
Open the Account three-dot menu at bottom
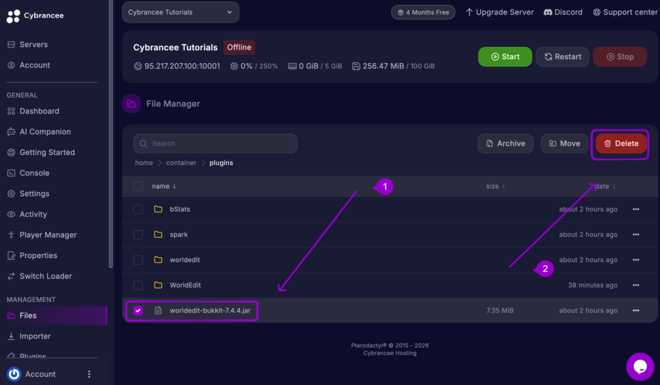89,374
